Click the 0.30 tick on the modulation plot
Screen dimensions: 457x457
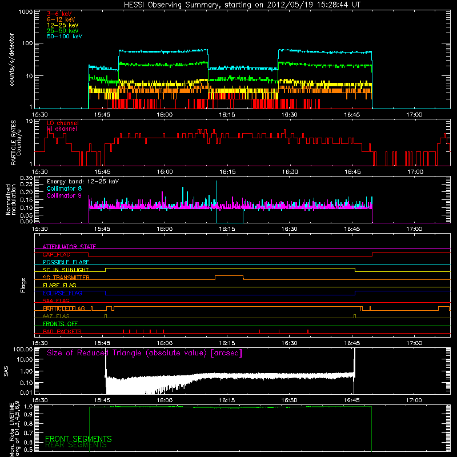(26, 178)
